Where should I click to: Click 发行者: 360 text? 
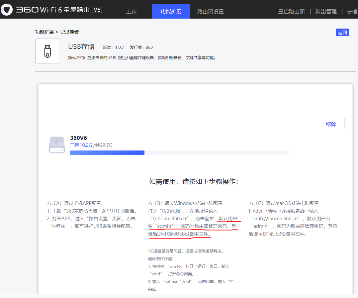tap(141, 48)
